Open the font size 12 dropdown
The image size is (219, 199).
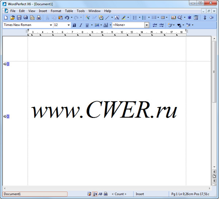[x=69, y=25]
